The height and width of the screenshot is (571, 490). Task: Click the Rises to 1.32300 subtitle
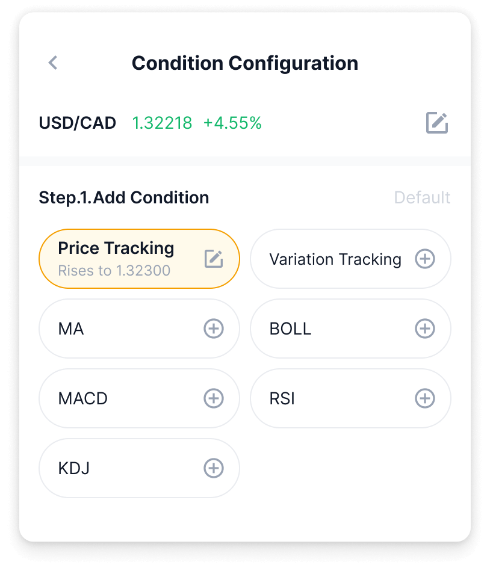(x=114, y=271)
